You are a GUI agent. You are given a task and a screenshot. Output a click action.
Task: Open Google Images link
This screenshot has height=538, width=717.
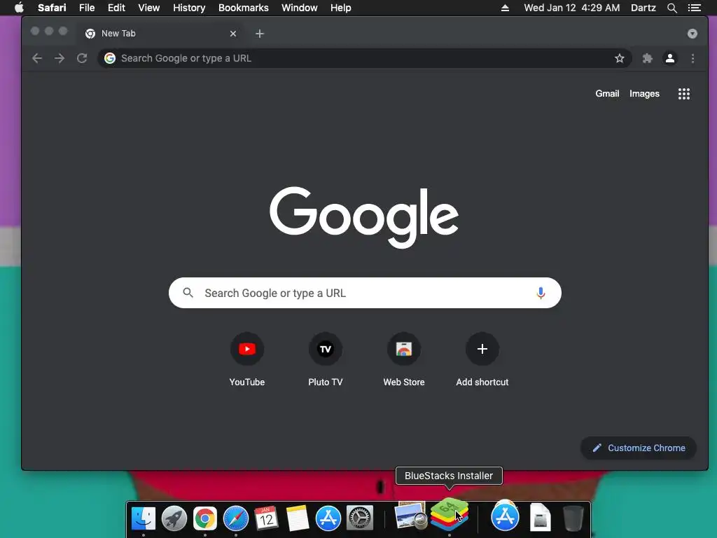point(644,93)
